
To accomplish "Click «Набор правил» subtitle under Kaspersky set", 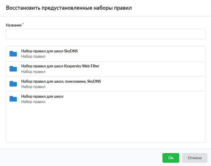I will pyautogui.click(x=33, y=72).
